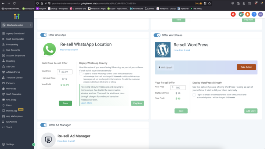Click Pay Now in WhatsApp card
Viewport: 265px width, 149px height.
(138, 103)
